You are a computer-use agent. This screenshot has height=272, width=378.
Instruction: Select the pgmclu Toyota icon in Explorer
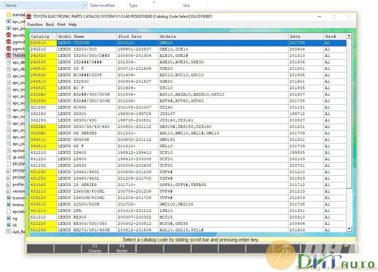pos(9,48)
